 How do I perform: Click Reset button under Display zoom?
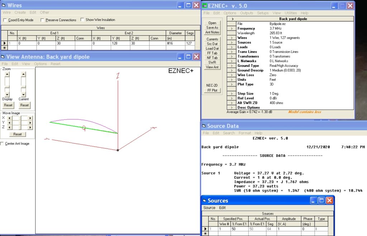coord(8,105)
